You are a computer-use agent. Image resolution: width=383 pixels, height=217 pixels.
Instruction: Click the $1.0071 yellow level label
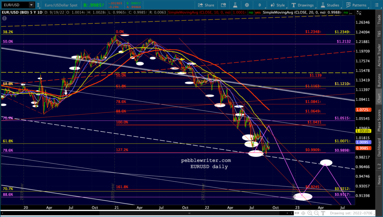(343, 141)
